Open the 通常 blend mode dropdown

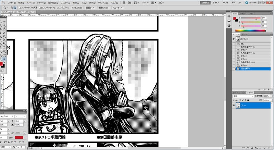[243, 96]
